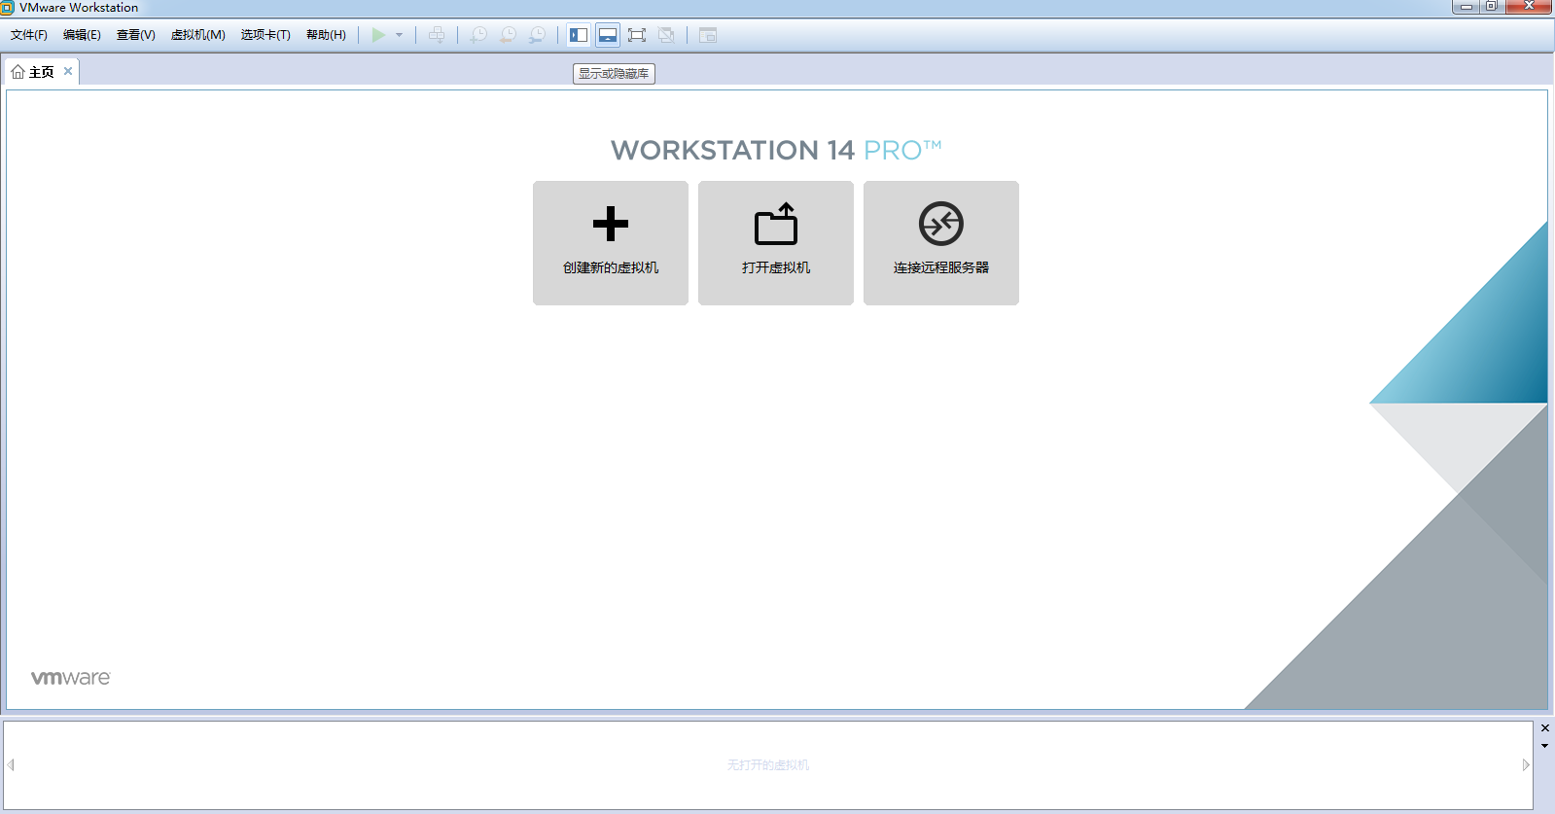Close the thumbnail bar panel

[x=1544, y=727]
